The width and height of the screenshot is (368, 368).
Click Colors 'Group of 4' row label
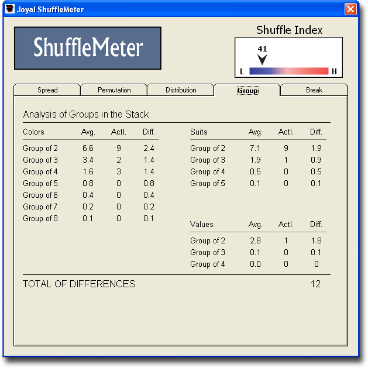click(x=40, y=172)
